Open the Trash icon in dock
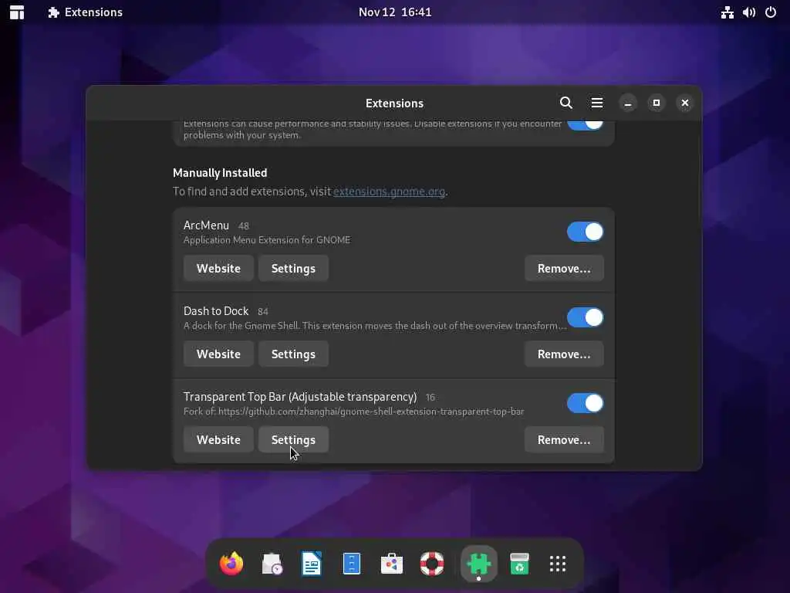This screenshot has width=790, height=593. click(519, 563)
